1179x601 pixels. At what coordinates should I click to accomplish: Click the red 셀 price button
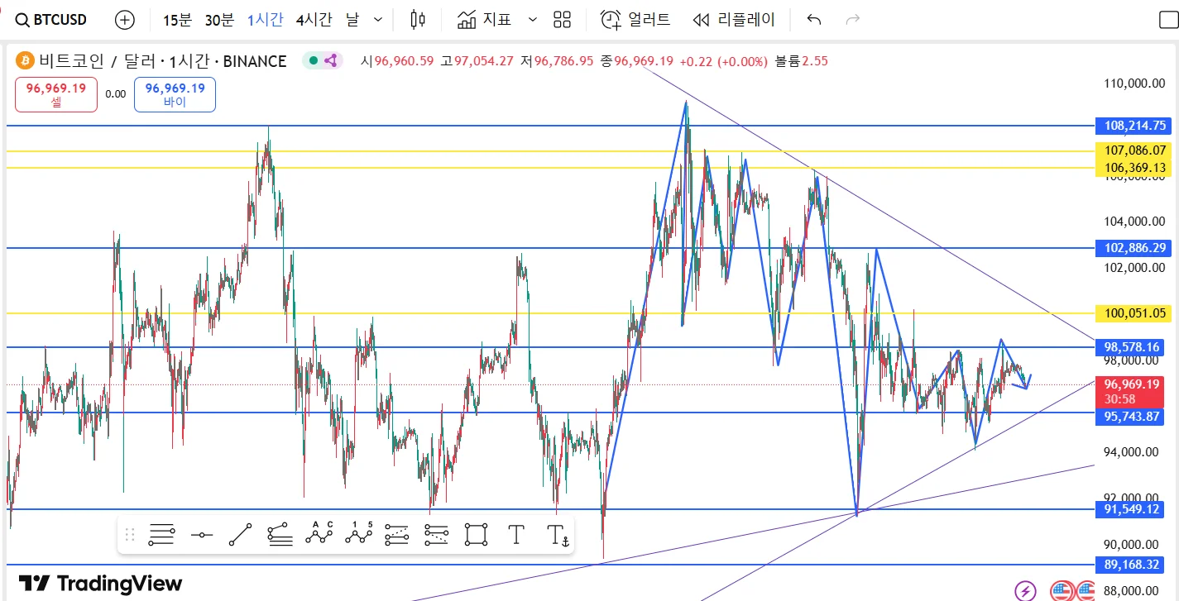pos(56,94)
